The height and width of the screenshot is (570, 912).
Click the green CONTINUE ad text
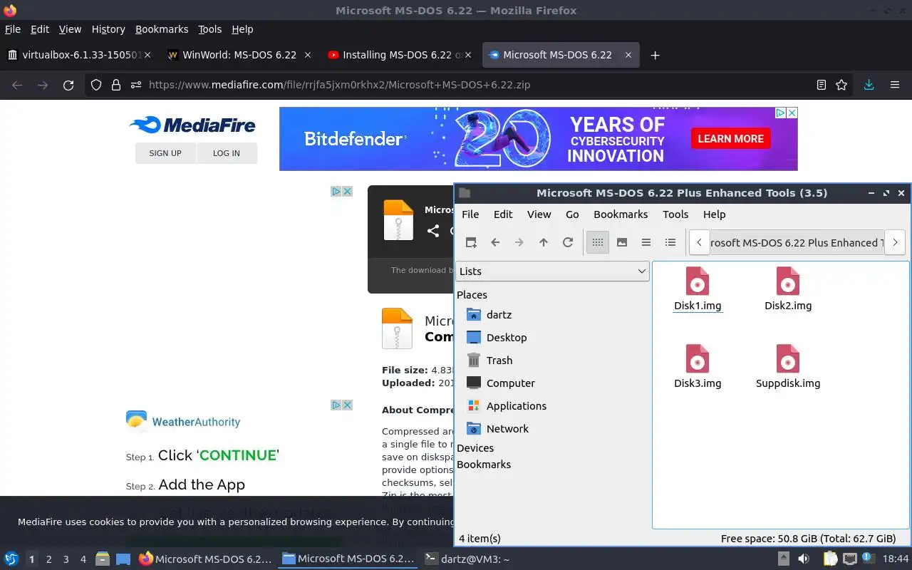coord(239,455)
